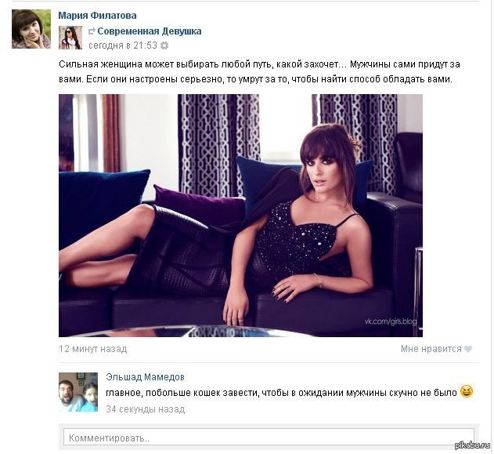The width and height of the screenshot is (494, 454).
Task: Click the vk.com/girls.blog watermark
Action: point(391,321)
